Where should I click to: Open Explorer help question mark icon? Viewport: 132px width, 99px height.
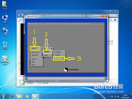point(115,20)
